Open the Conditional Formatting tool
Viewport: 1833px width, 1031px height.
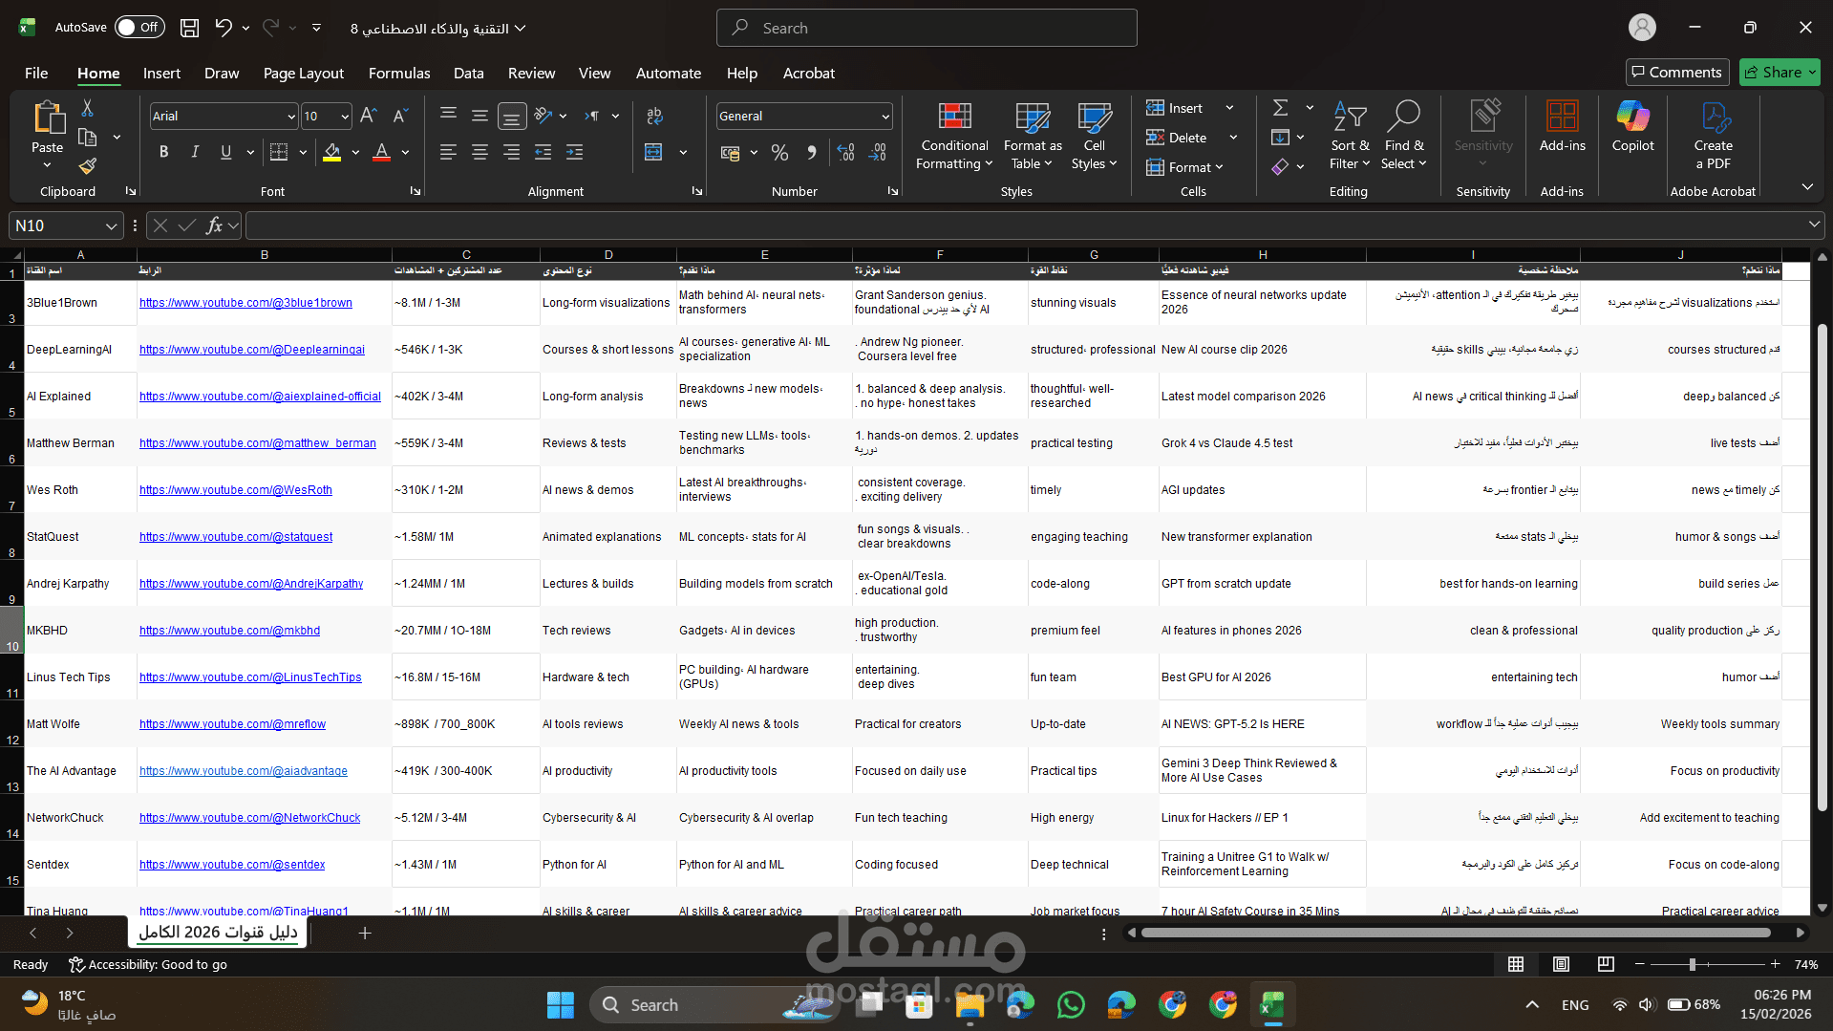coord(954,136)
